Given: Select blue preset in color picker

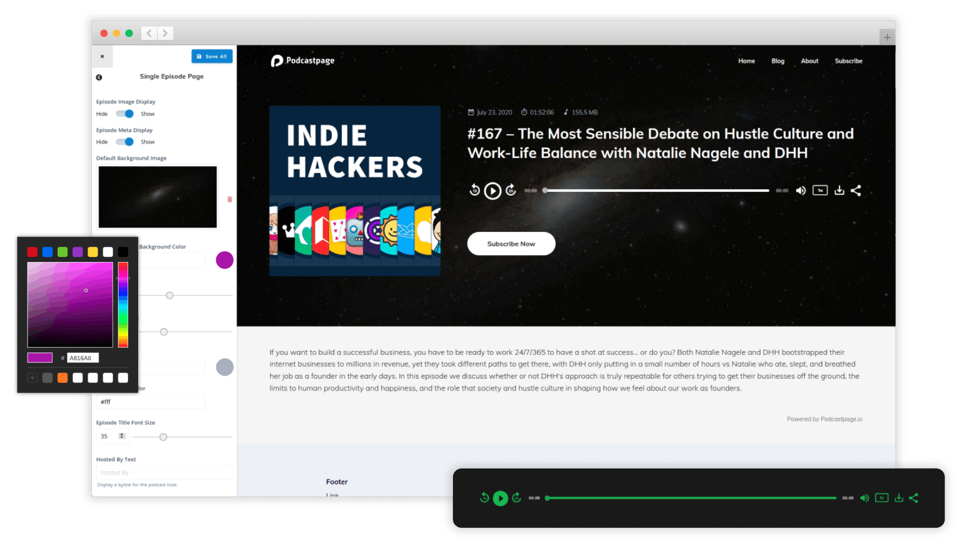Looking at the screenshot, I should click(x=48, y=252).
